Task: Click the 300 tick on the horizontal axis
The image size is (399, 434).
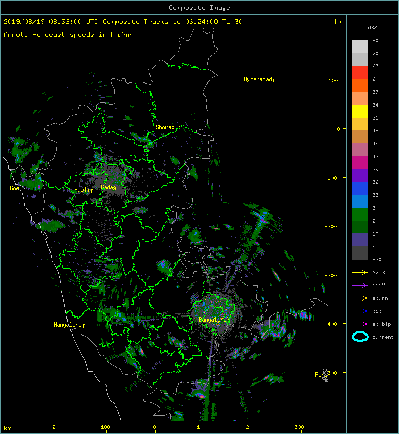Action: click(x=299, y=427)
